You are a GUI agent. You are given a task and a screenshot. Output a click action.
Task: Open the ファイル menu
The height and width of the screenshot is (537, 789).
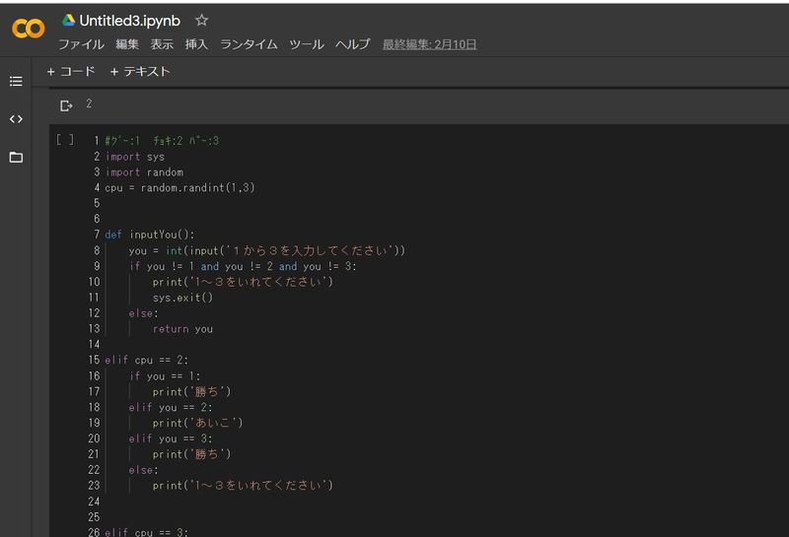pyautogui.click(x=81, y=44)
